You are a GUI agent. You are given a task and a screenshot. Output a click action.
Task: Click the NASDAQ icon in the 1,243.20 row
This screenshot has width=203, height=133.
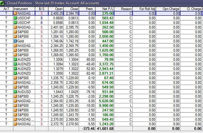pos(15,124)
